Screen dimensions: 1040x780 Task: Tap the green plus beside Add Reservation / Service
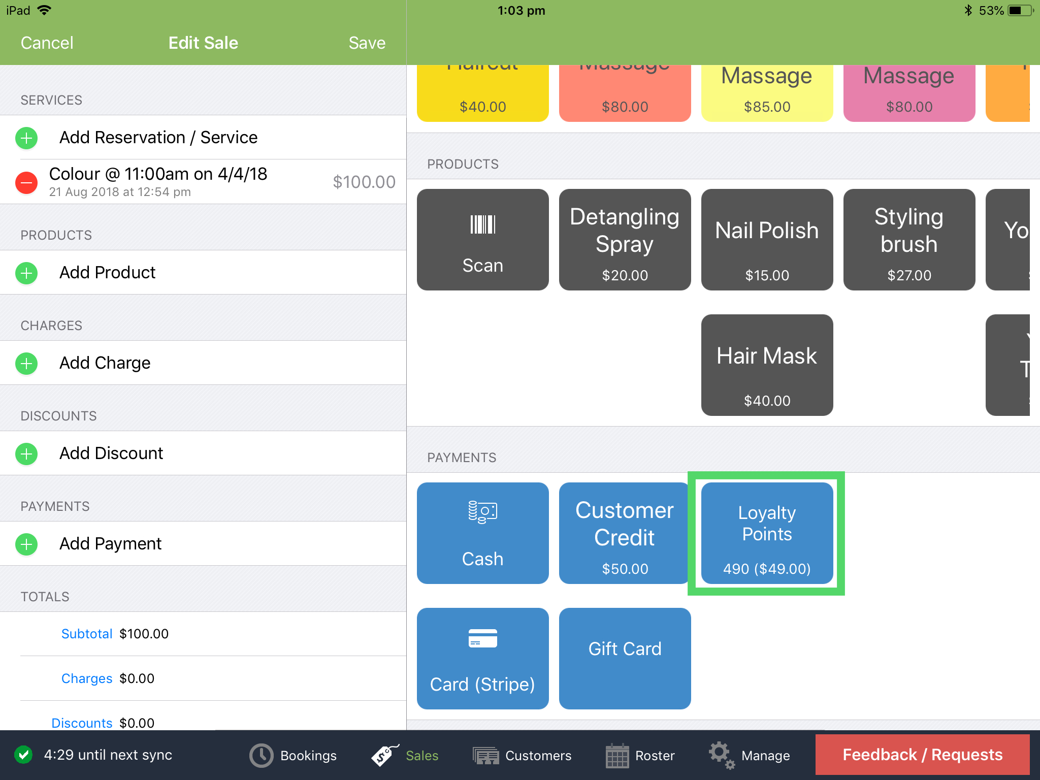point(26,138)
